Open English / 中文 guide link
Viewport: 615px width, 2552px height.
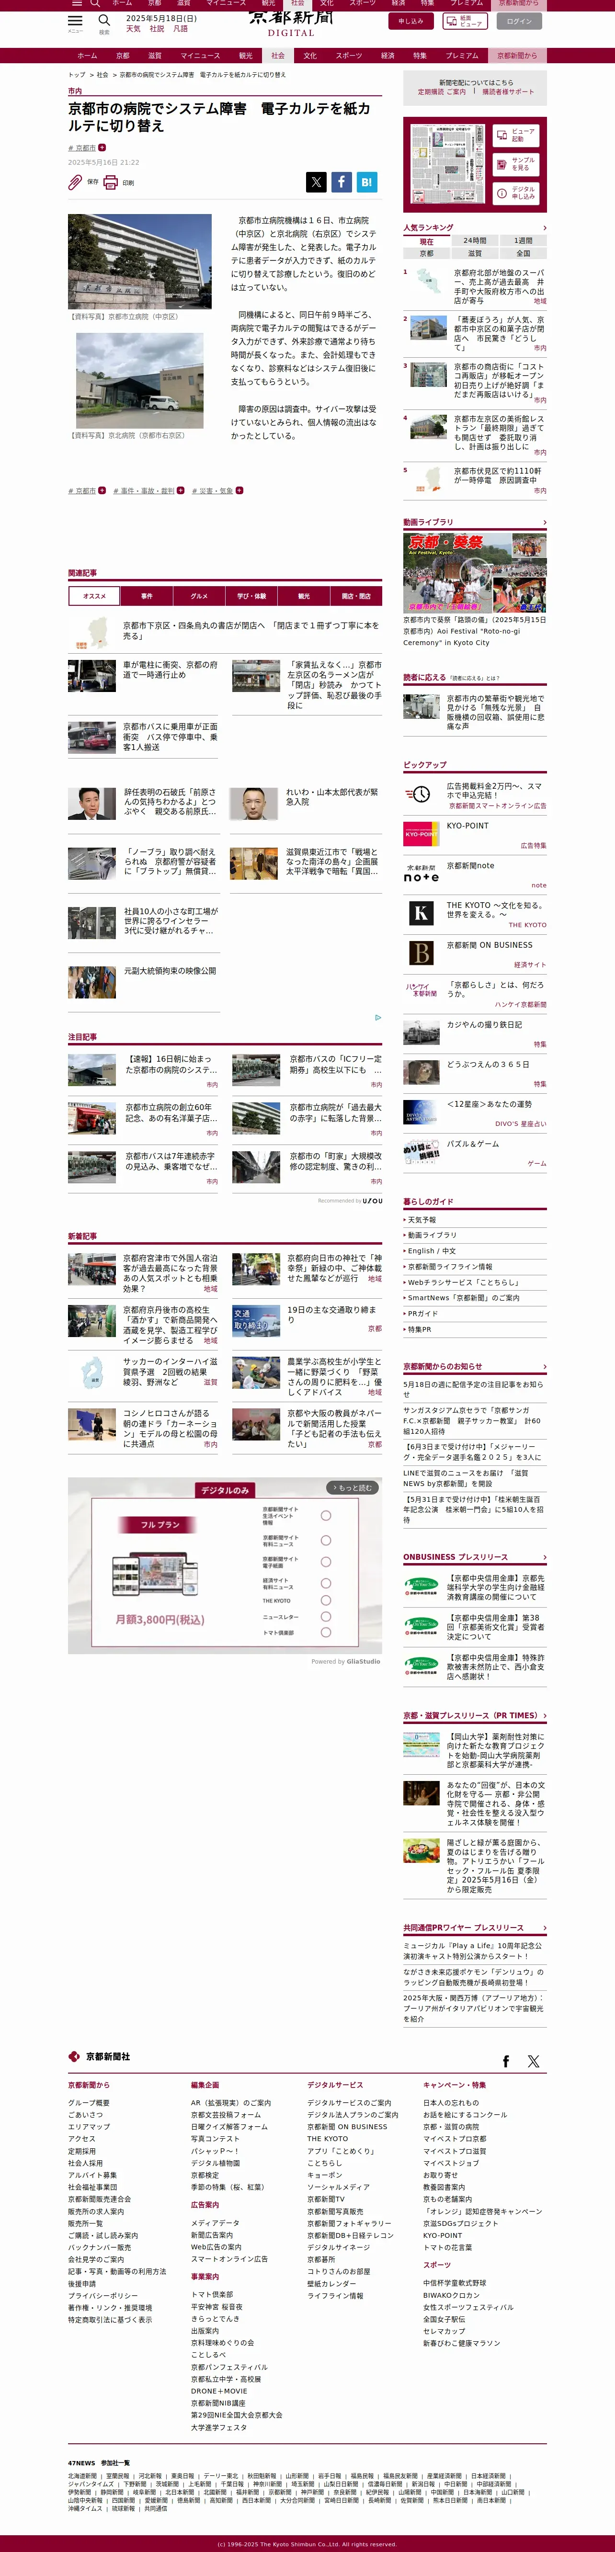point(432,1250)
